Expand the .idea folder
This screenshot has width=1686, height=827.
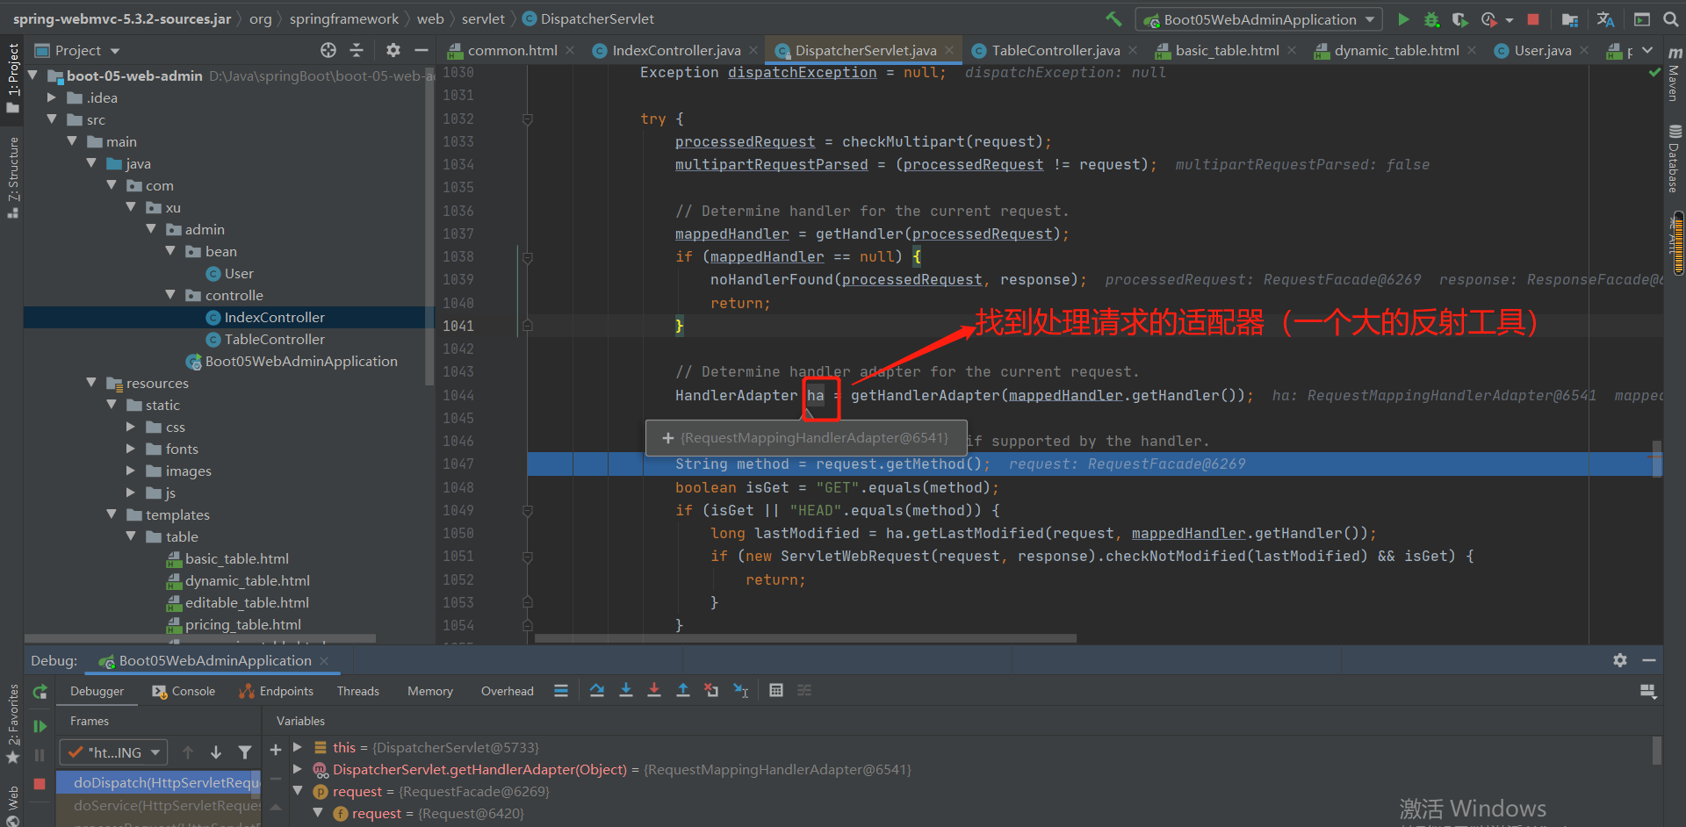coord(52,97)
